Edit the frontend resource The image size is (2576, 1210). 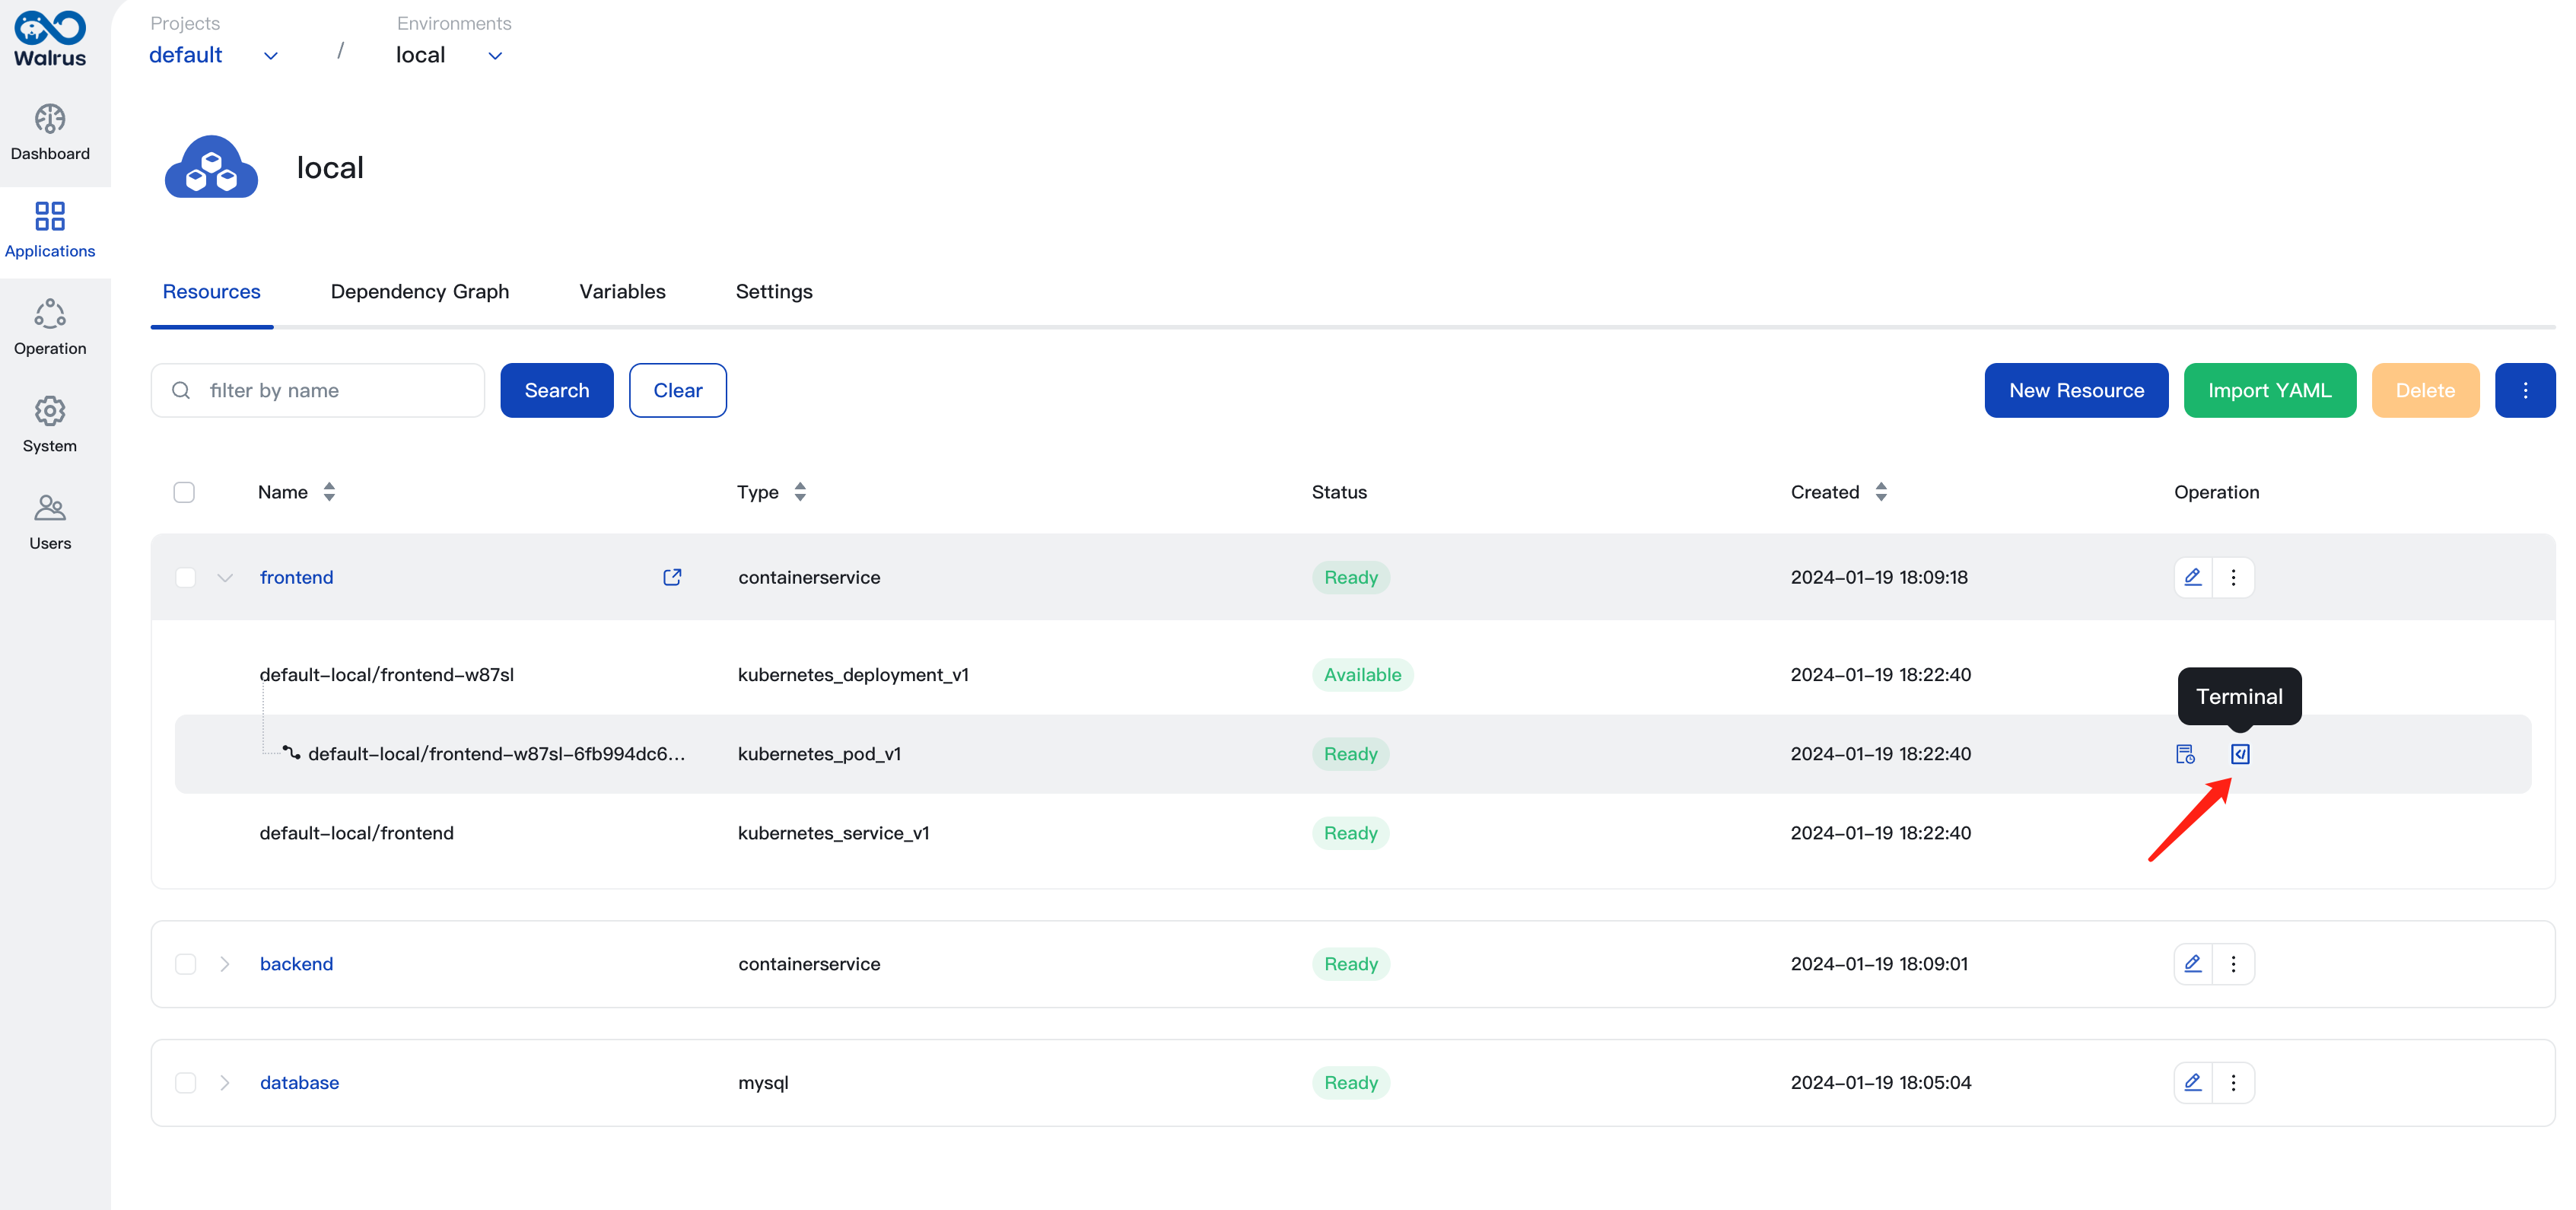pyautogui.click(x=2193, y=577)
